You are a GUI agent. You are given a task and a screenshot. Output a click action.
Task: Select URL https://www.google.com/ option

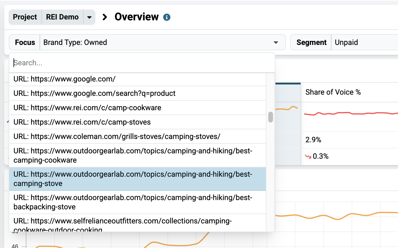[x=138, y=79]
